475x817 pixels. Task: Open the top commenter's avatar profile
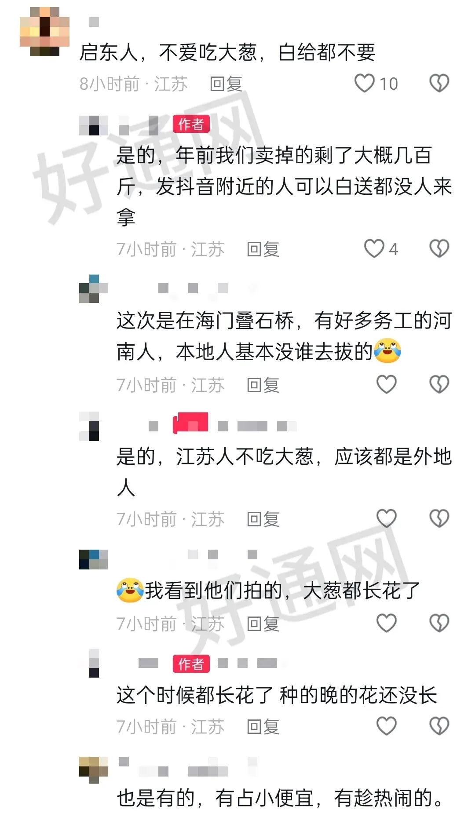tap(44, 32)
